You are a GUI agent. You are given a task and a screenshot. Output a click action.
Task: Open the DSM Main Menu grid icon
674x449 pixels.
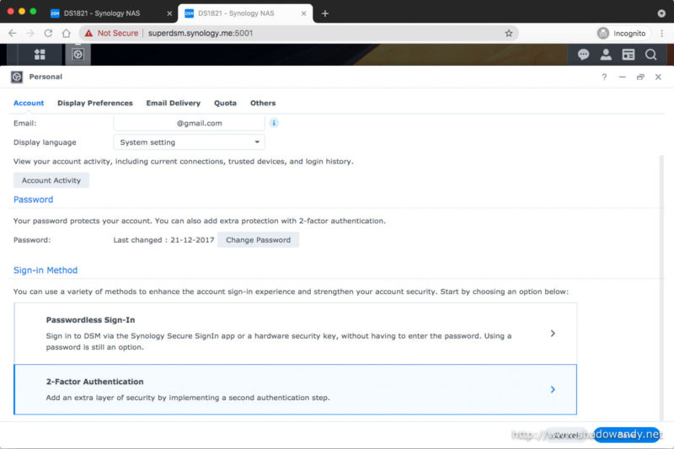coord(40,55)
